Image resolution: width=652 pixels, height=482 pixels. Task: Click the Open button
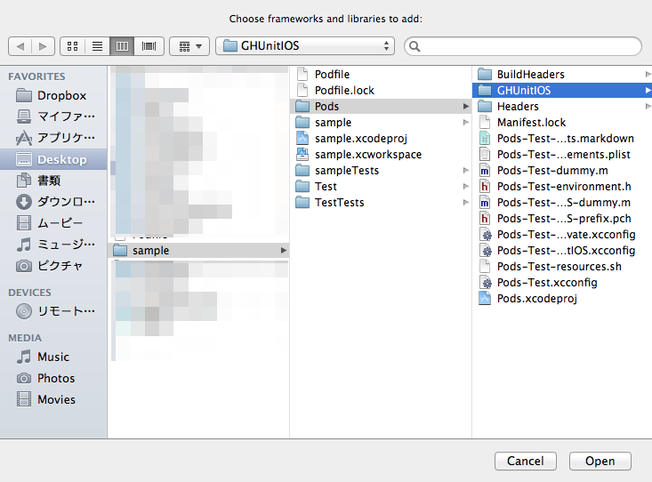pyautogui.click(x=600, y=461)
